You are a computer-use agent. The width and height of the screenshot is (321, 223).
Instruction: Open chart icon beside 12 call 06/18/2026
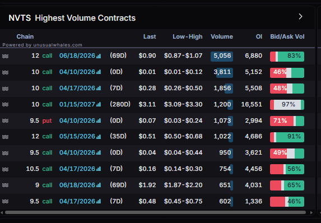coord(99,56)
